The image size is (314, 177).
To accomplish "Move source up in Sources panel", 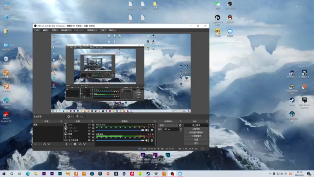I will tap(80, 144).
